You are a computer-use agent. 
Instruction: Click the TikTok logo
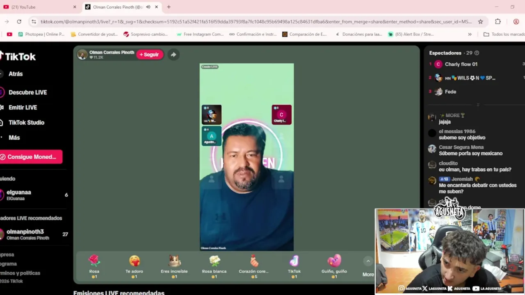point(18,57)
